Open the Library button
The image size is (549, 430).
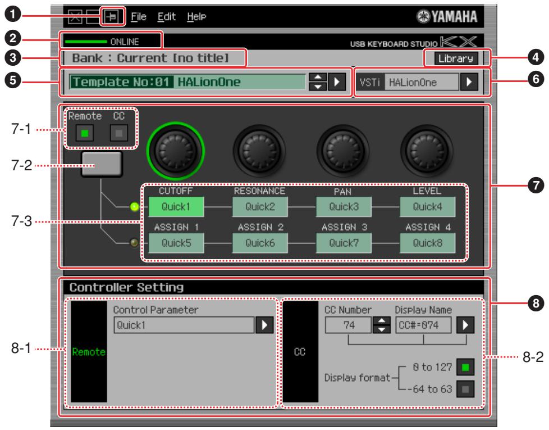[x=456, y=58]
